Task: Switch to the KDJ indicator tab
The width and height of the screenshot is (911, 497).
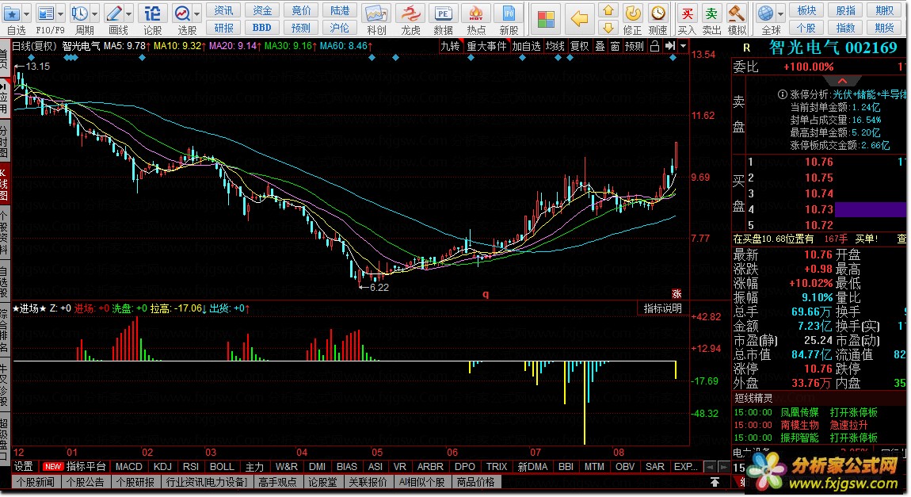Action: [162, 467]
